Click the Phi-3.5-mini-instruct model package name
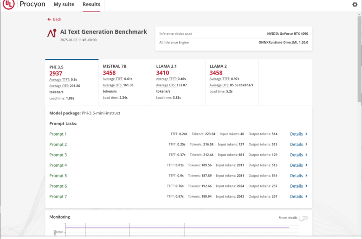The width and height of the screenshot is (362, 239). click(101, 113)
